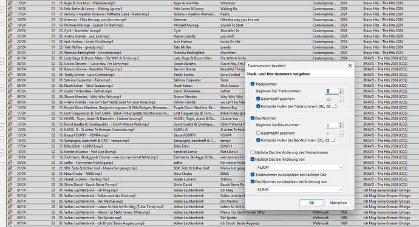Image resolution: width=419 pixels, height=227 pixels.
Task: Click file icon of Billie Eilish LUNCH row
Action: pos(10,146)
